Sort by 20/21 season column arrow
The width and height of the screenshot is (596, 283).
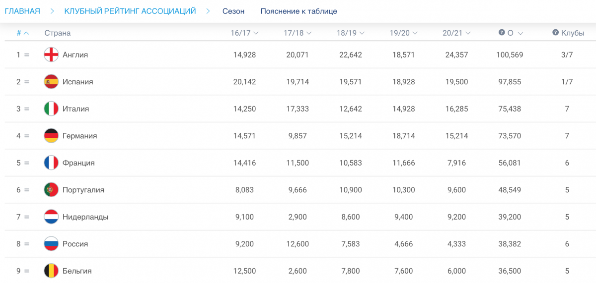(x=468, y=33)
